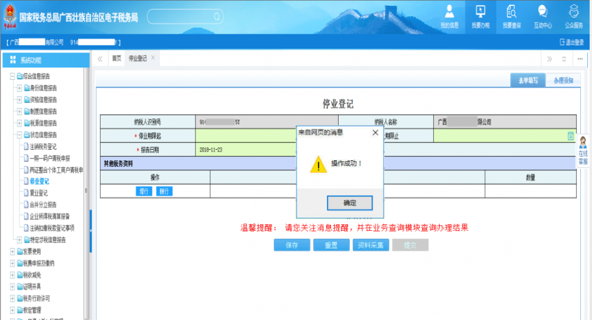592x320 pixels.
Task: Go to 互动中心
Action: coord(542,17)
